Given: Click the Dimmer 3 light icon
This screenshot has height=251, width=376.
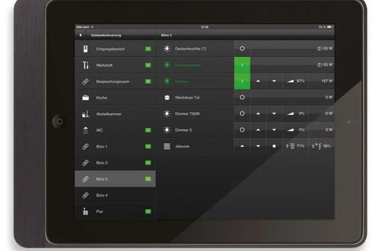Looking at the screenshot, I should (167, 130).
